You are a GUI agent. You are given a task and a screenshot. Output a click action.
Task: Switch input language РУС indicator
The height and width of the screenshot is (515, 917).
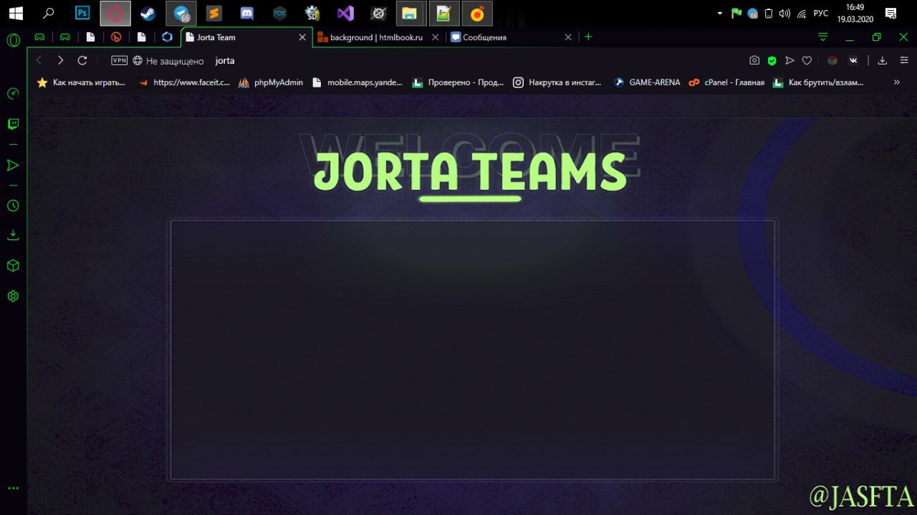(x=821, y=13)
